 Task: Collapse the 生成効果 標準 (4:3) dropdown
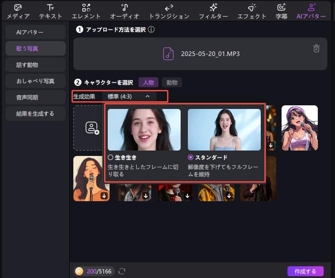pyautogui.click(x=129, y=96)
